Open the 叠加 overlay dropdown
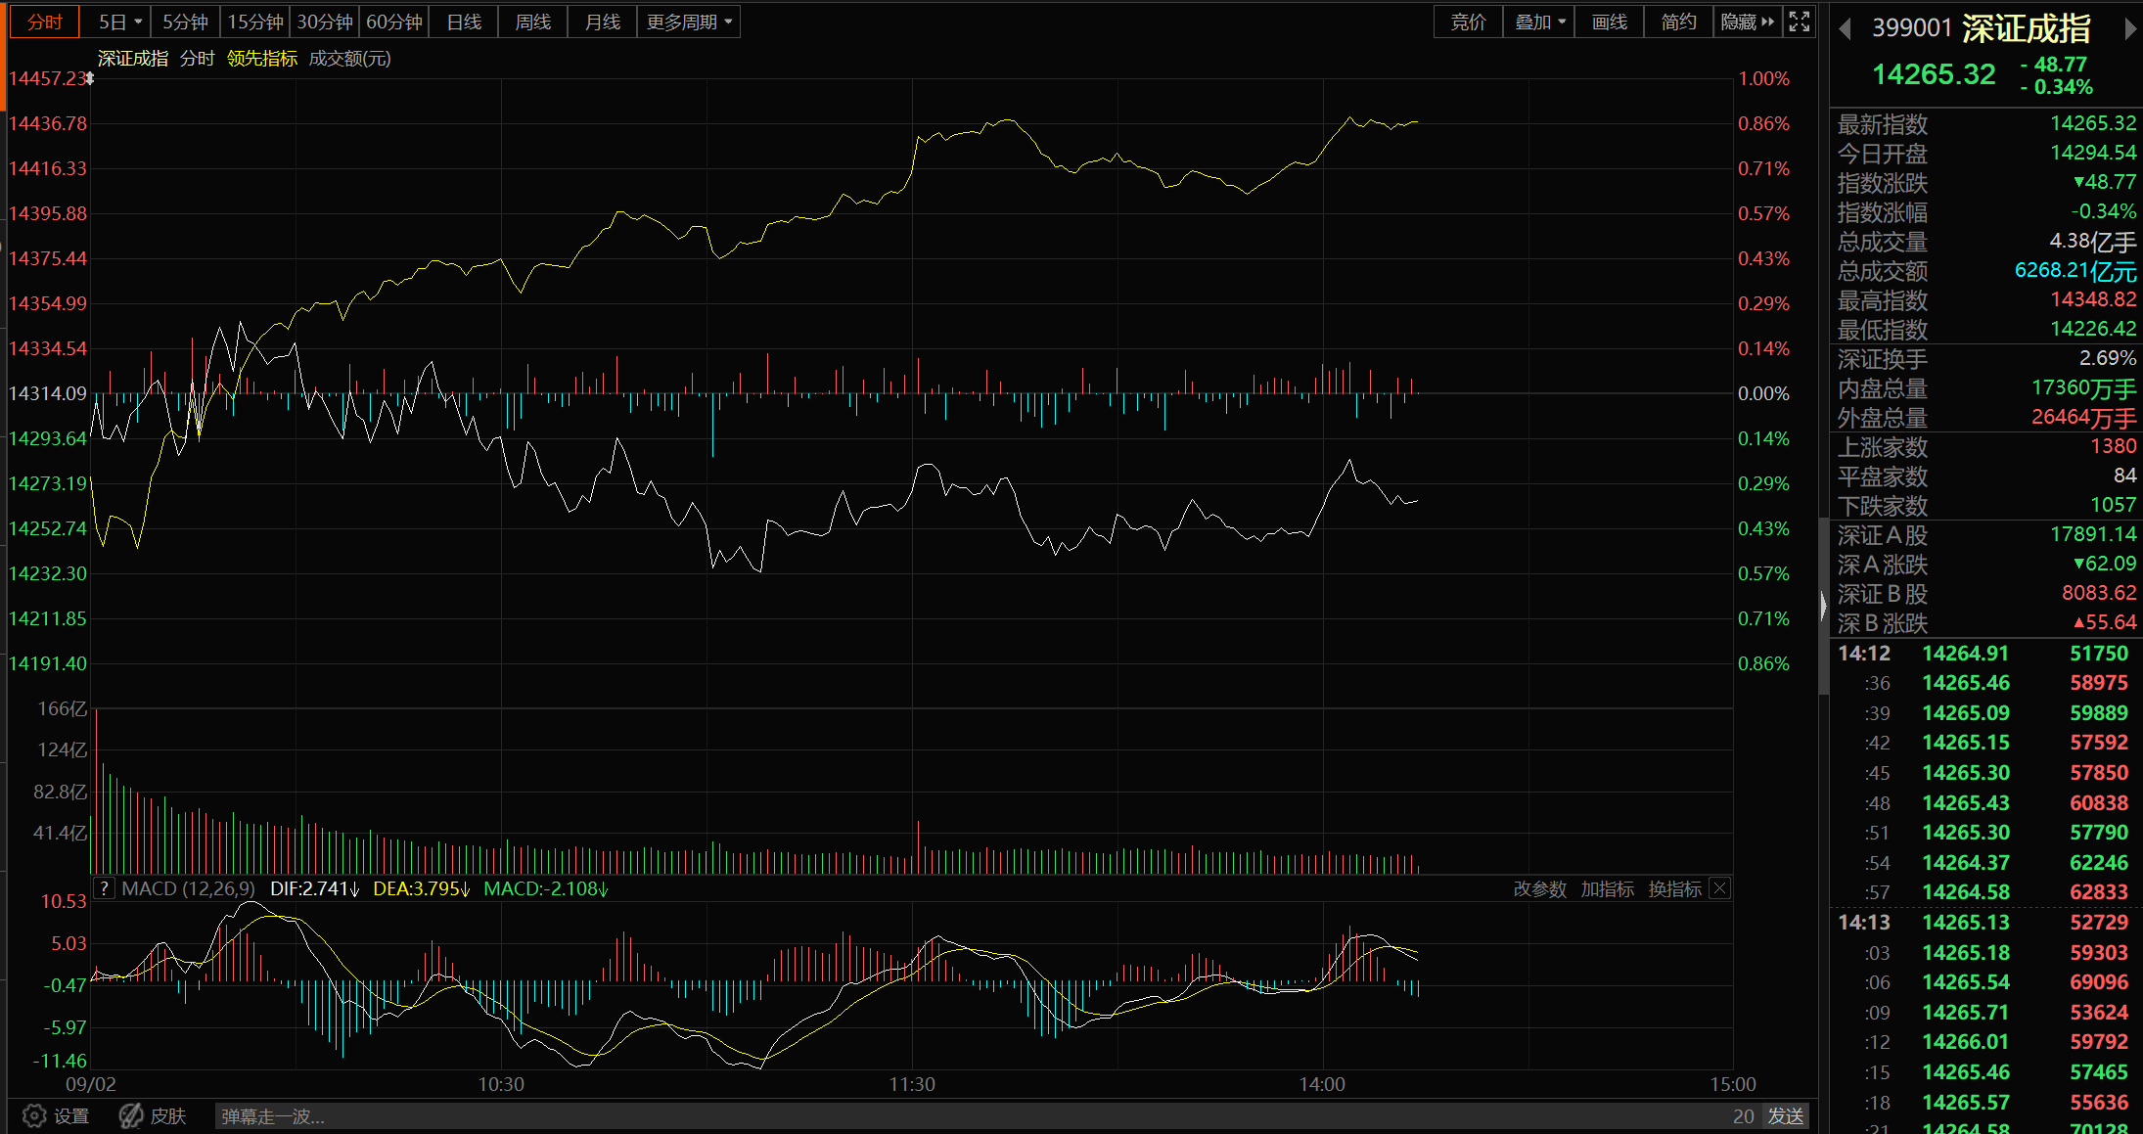The image size is (2143, 1134). click(1539, 22)
